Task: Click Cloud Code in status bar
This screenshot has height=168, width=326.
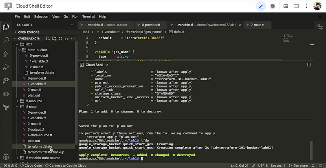Action: 31,166
